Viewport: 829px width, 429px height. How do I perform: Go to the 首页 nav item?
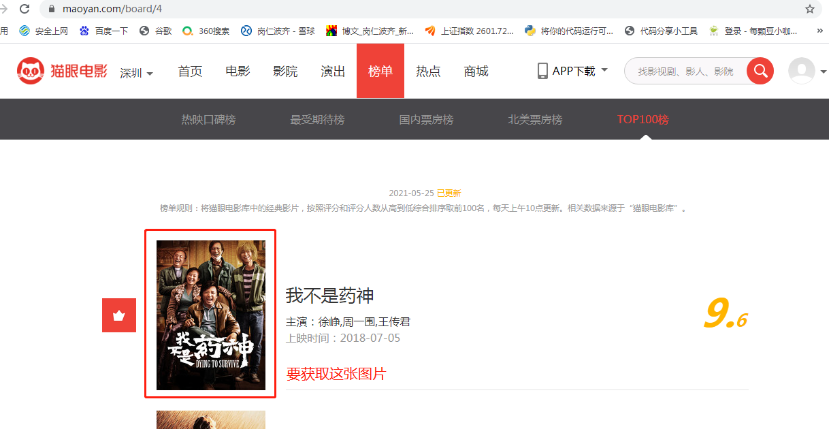coord(190,71)
